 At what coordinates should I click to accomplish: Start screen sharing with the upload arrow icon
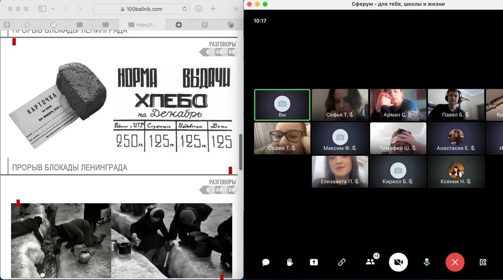pyautogui.click(x=314, y=262)
